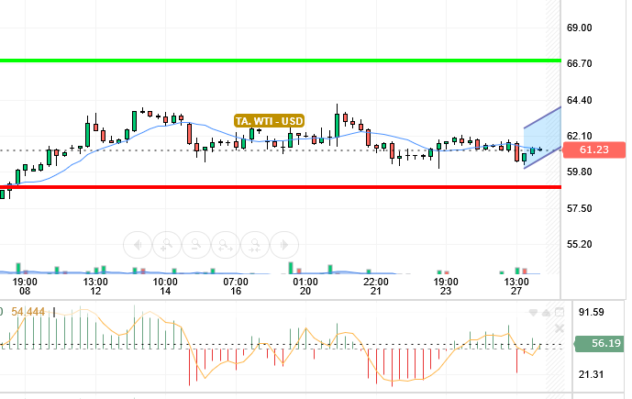The width and height of the screenshot is (632, 399).
Task: Click the TA. WTI - USD chart label
Action: point(269,121)
